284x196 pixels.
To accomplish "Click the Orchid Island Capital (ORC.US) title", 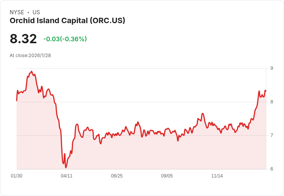I will pos(68,21).
